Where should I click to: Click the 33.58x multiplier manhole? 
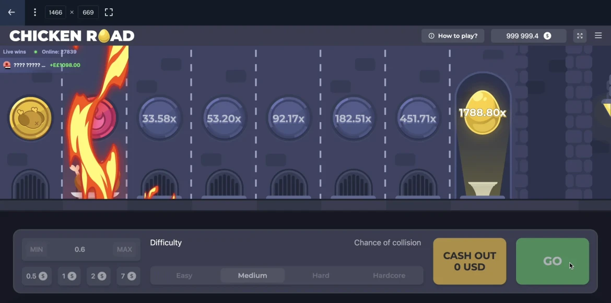point(159,118)
